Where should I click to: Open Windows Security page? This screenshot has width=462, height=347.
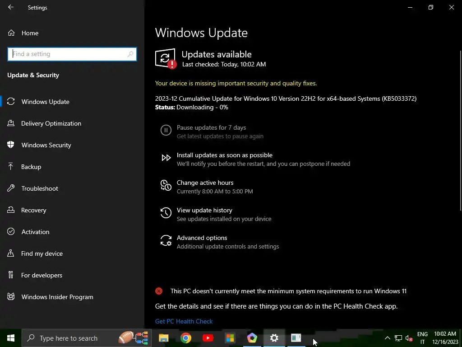pos(46,145)
